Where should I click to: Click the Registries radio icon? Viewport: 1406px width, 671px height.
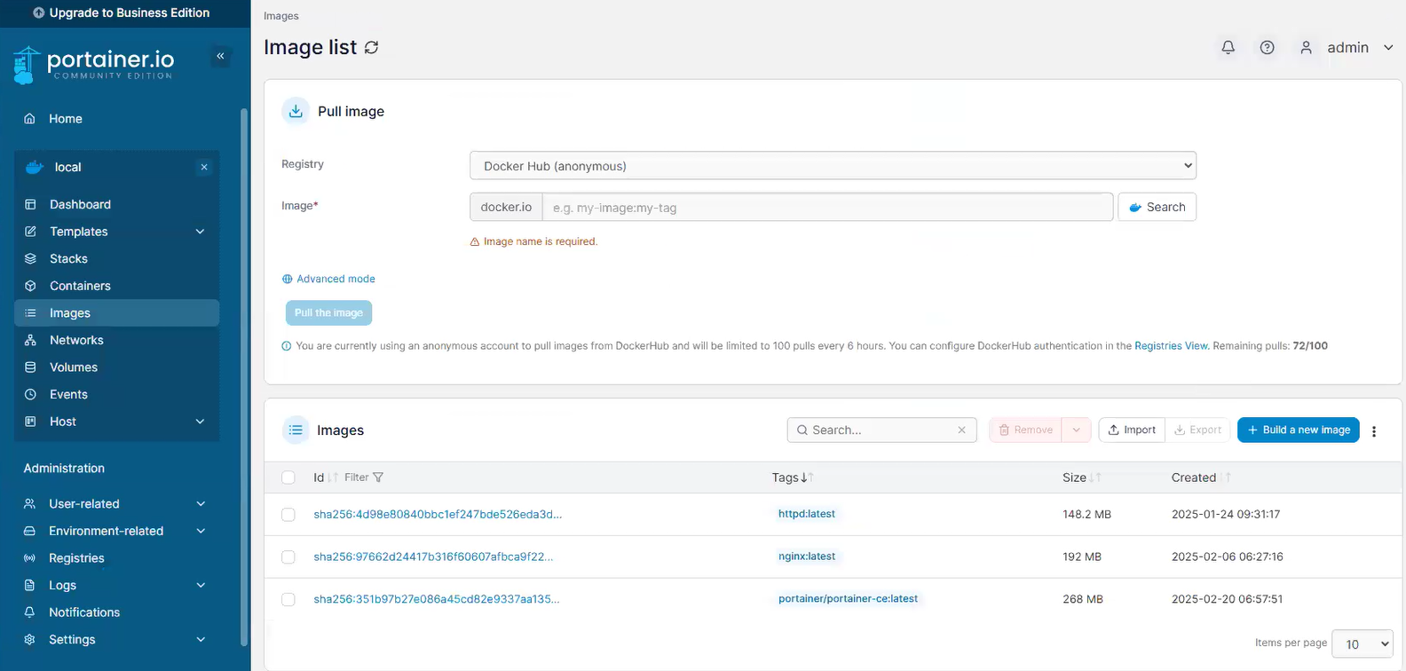tap(29, 558)
